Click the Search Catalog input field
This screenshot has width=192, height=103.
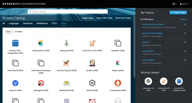click(x=67, y=11)
